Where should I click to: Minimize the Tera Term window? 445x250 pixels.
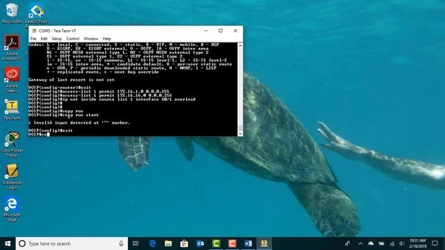click(x=206, y=31)
